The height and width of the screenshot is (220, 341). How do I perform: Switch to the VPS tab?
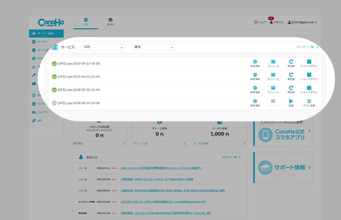point(86,22)
